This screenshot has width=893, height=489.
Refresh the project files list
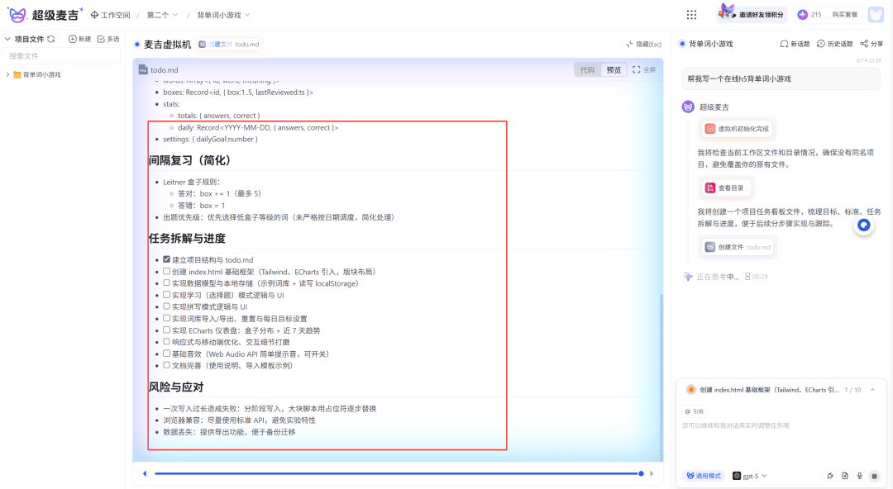click(51, 39)
